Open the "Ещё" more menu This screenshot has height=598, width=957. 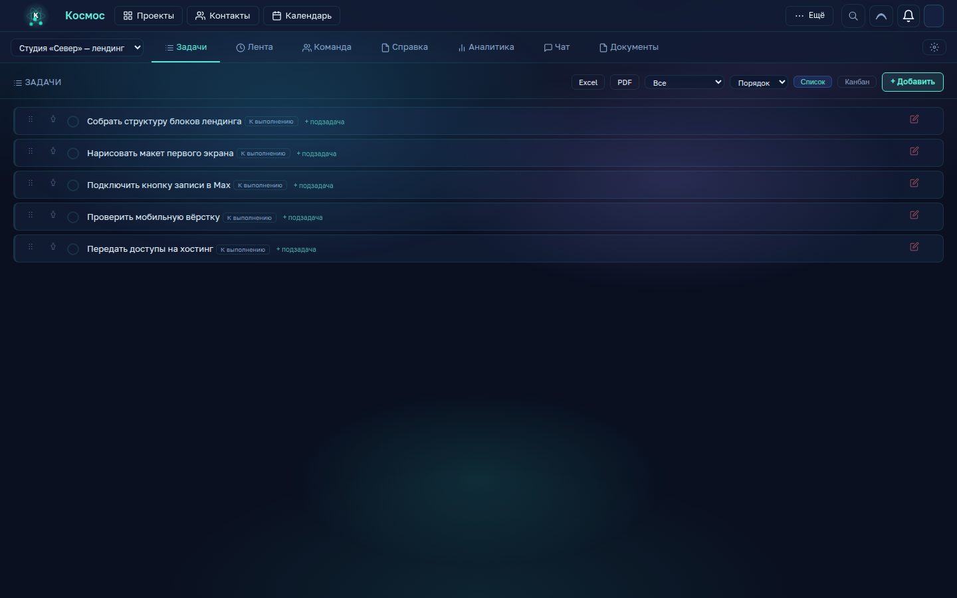click(x=809, y=16)
